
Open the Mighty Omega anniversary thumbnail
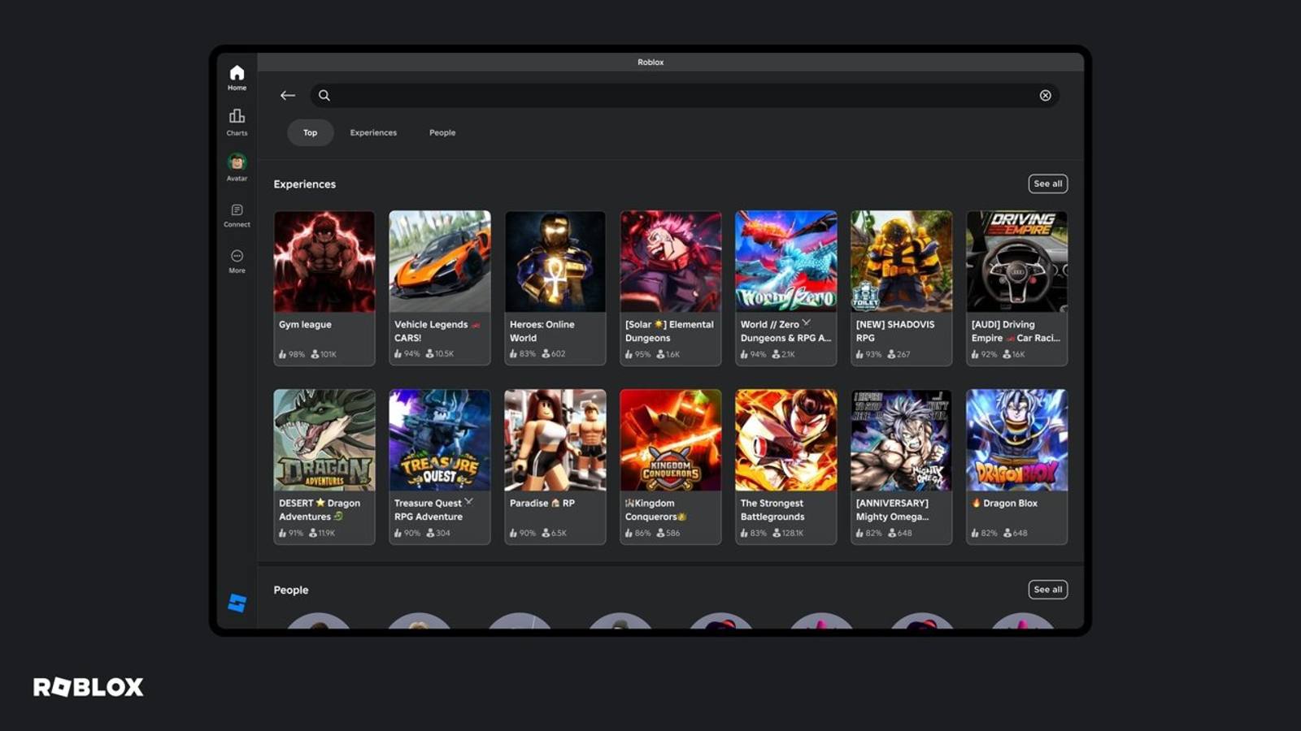[x=902, y=440]
